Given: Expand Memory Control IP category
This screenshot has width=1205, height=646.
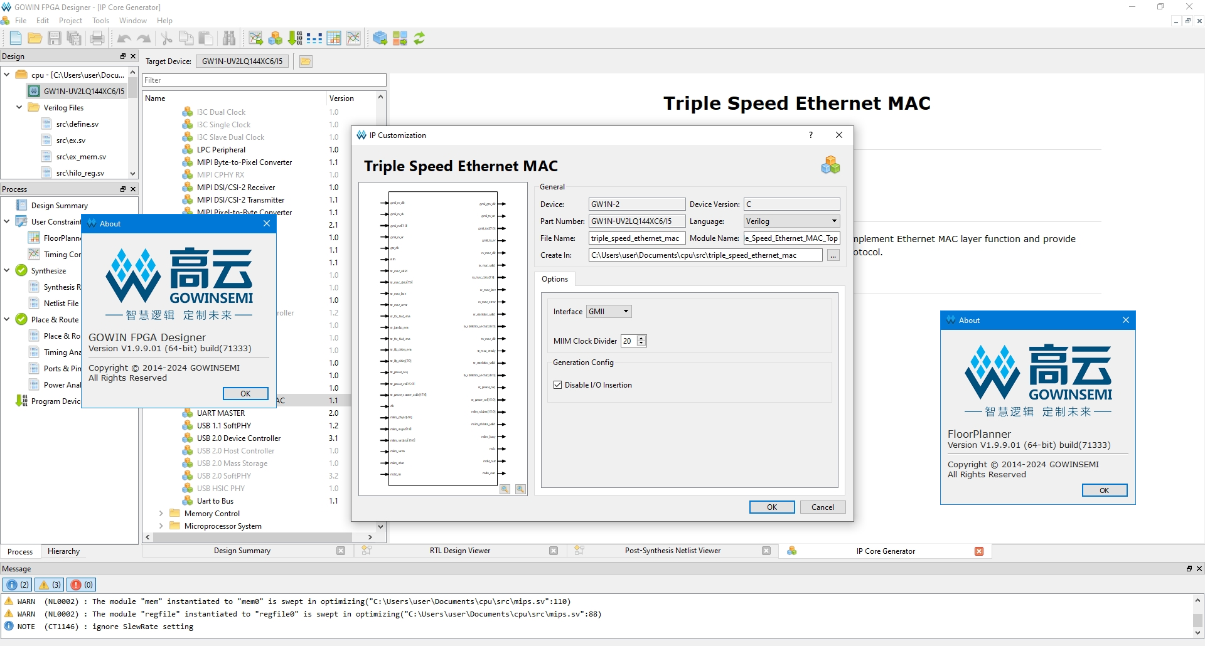Looking at the screenshot, I should pos(161,514).
